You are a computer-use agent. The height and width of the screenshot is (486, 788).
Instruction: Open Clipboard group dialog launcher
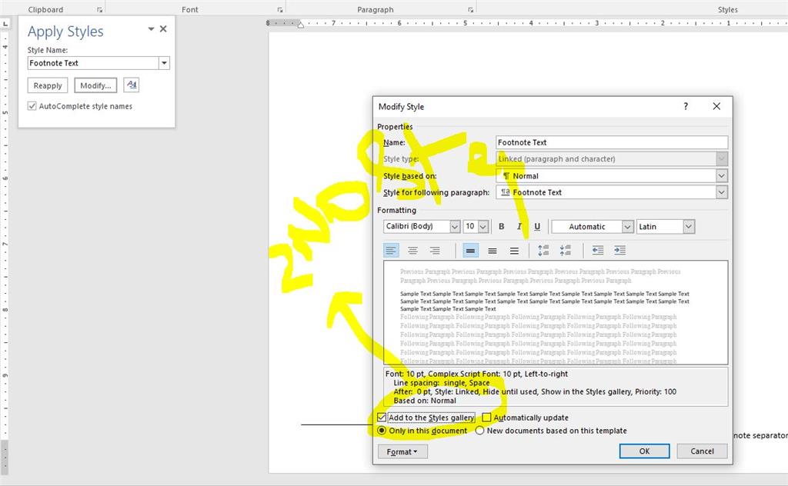click(99, 9)
